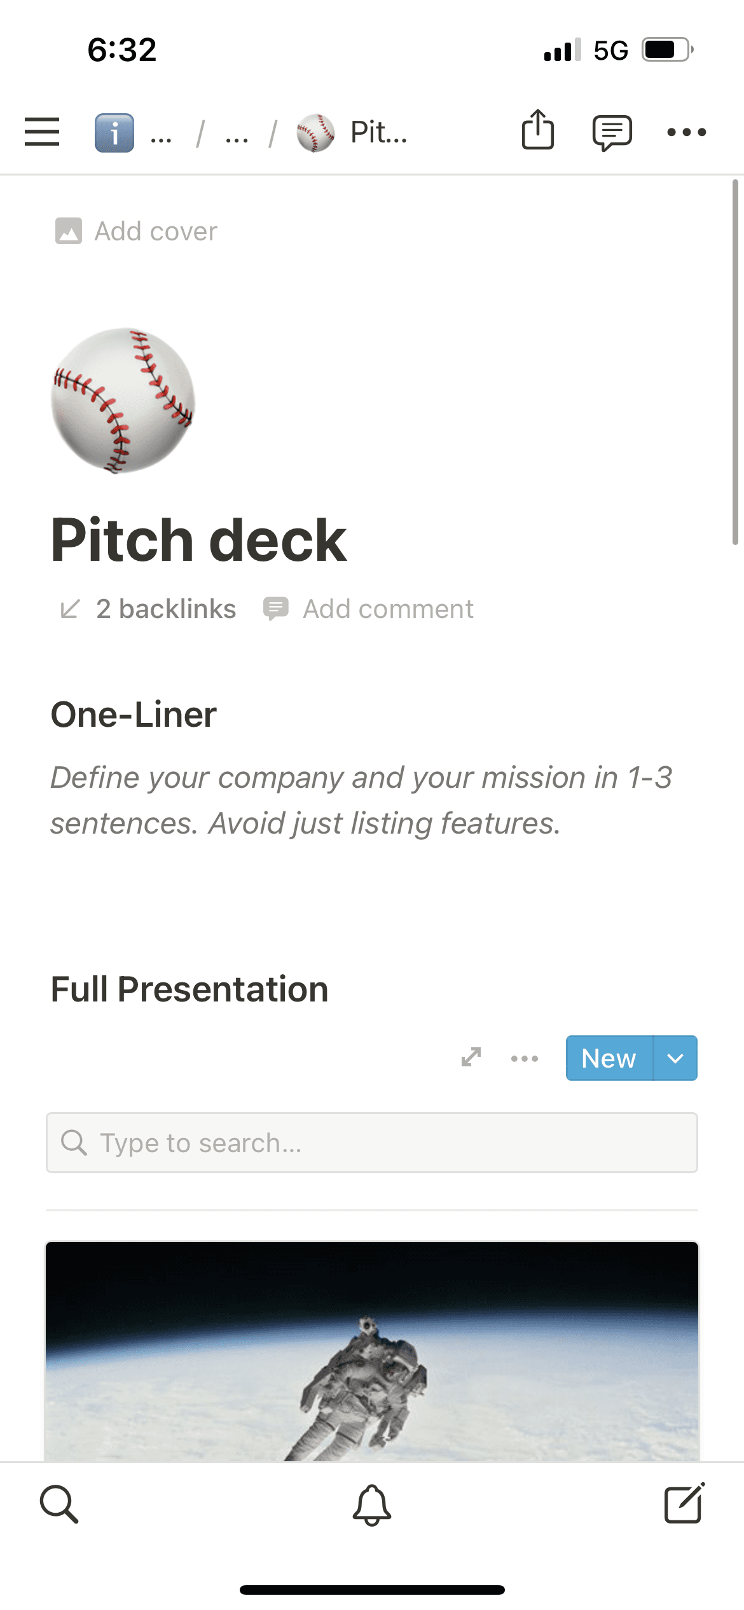Open the dropdown arrow beside New
Image resolution: width=744 pixels, height=1610 pixels.
point(675,1058)
